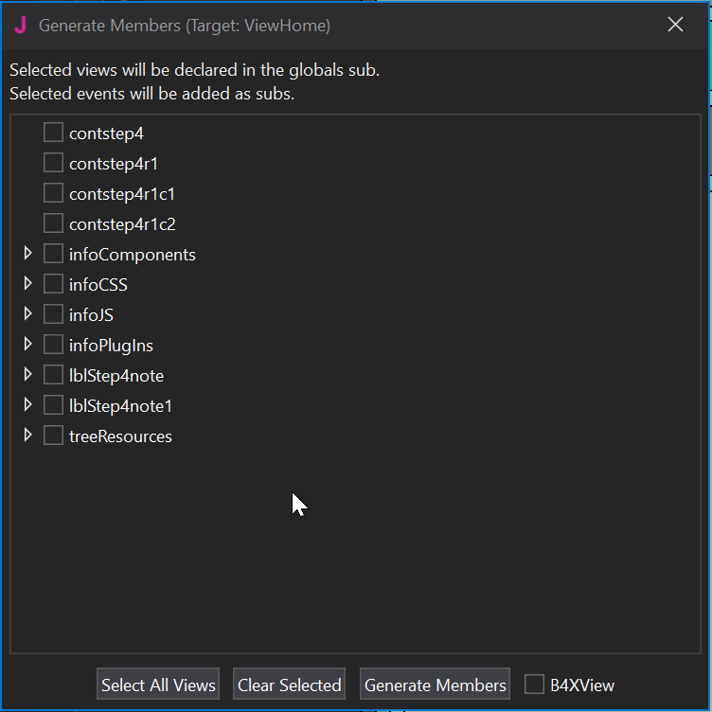The width and height of the screenshot is (712, 712).
Task: Select the contstep4r1c2 checkbox
Action: pos(54,223)
